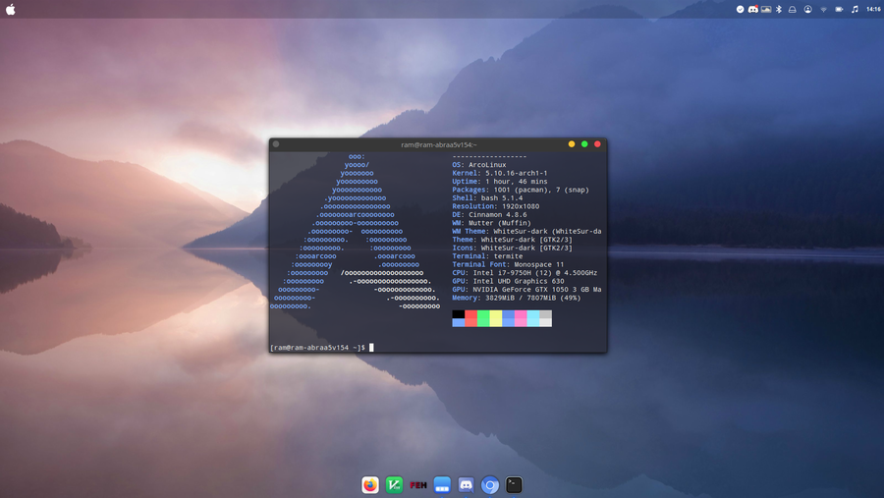Screen dimensions: 884x498
Task: Click the Discord tray icon with notification
Action: tap(753, 9)
